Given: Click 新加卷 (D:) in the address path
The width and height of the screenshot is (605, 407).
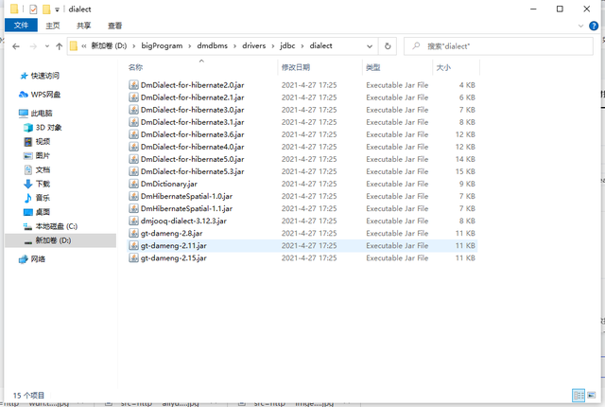Looking at the screenshot, I should [x=109, y=46].
